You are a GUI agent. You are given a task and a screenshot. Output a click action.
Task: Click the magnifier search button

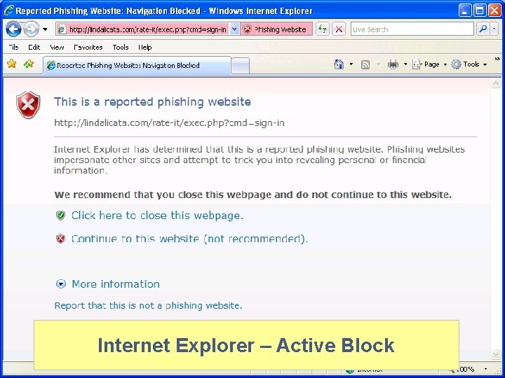[483, 29]
